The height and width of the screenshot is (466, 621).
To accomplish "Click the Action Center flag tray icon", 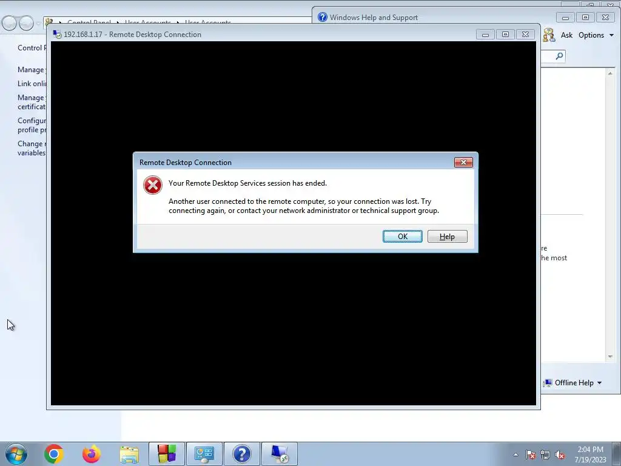I will [531, 455].
